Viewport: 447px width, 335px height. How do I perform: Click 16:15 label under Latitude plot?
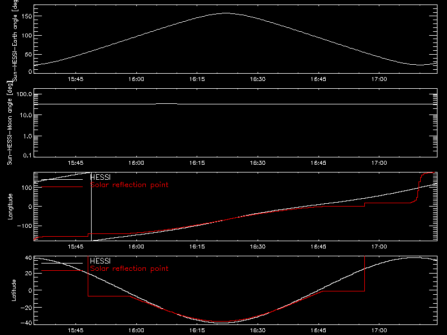(197, 331)
